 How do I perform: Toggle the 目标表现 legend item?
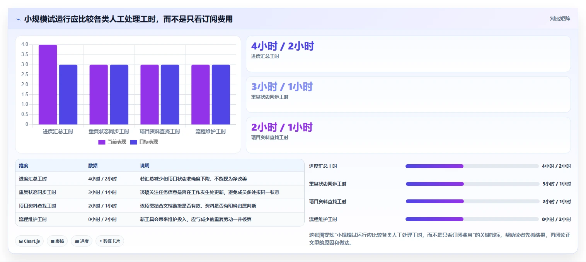144,142
